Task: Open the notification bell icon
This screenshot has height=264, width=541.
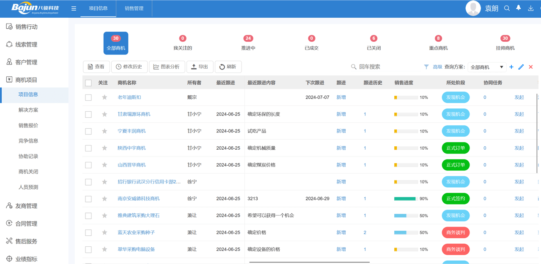Action: point(518,8)
